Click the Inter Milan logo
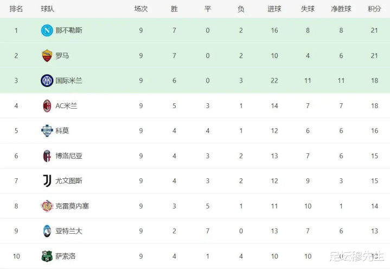This screenshot has width=390, height=269. [x=47, y=80]
